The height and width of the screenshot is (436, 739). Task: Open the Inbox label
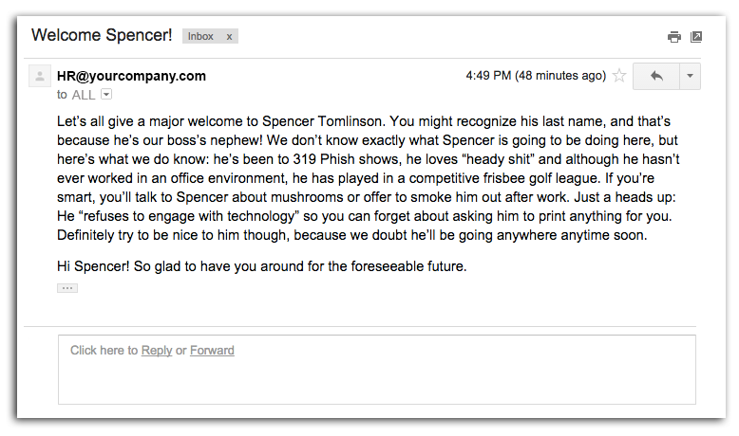click(200, 36)
